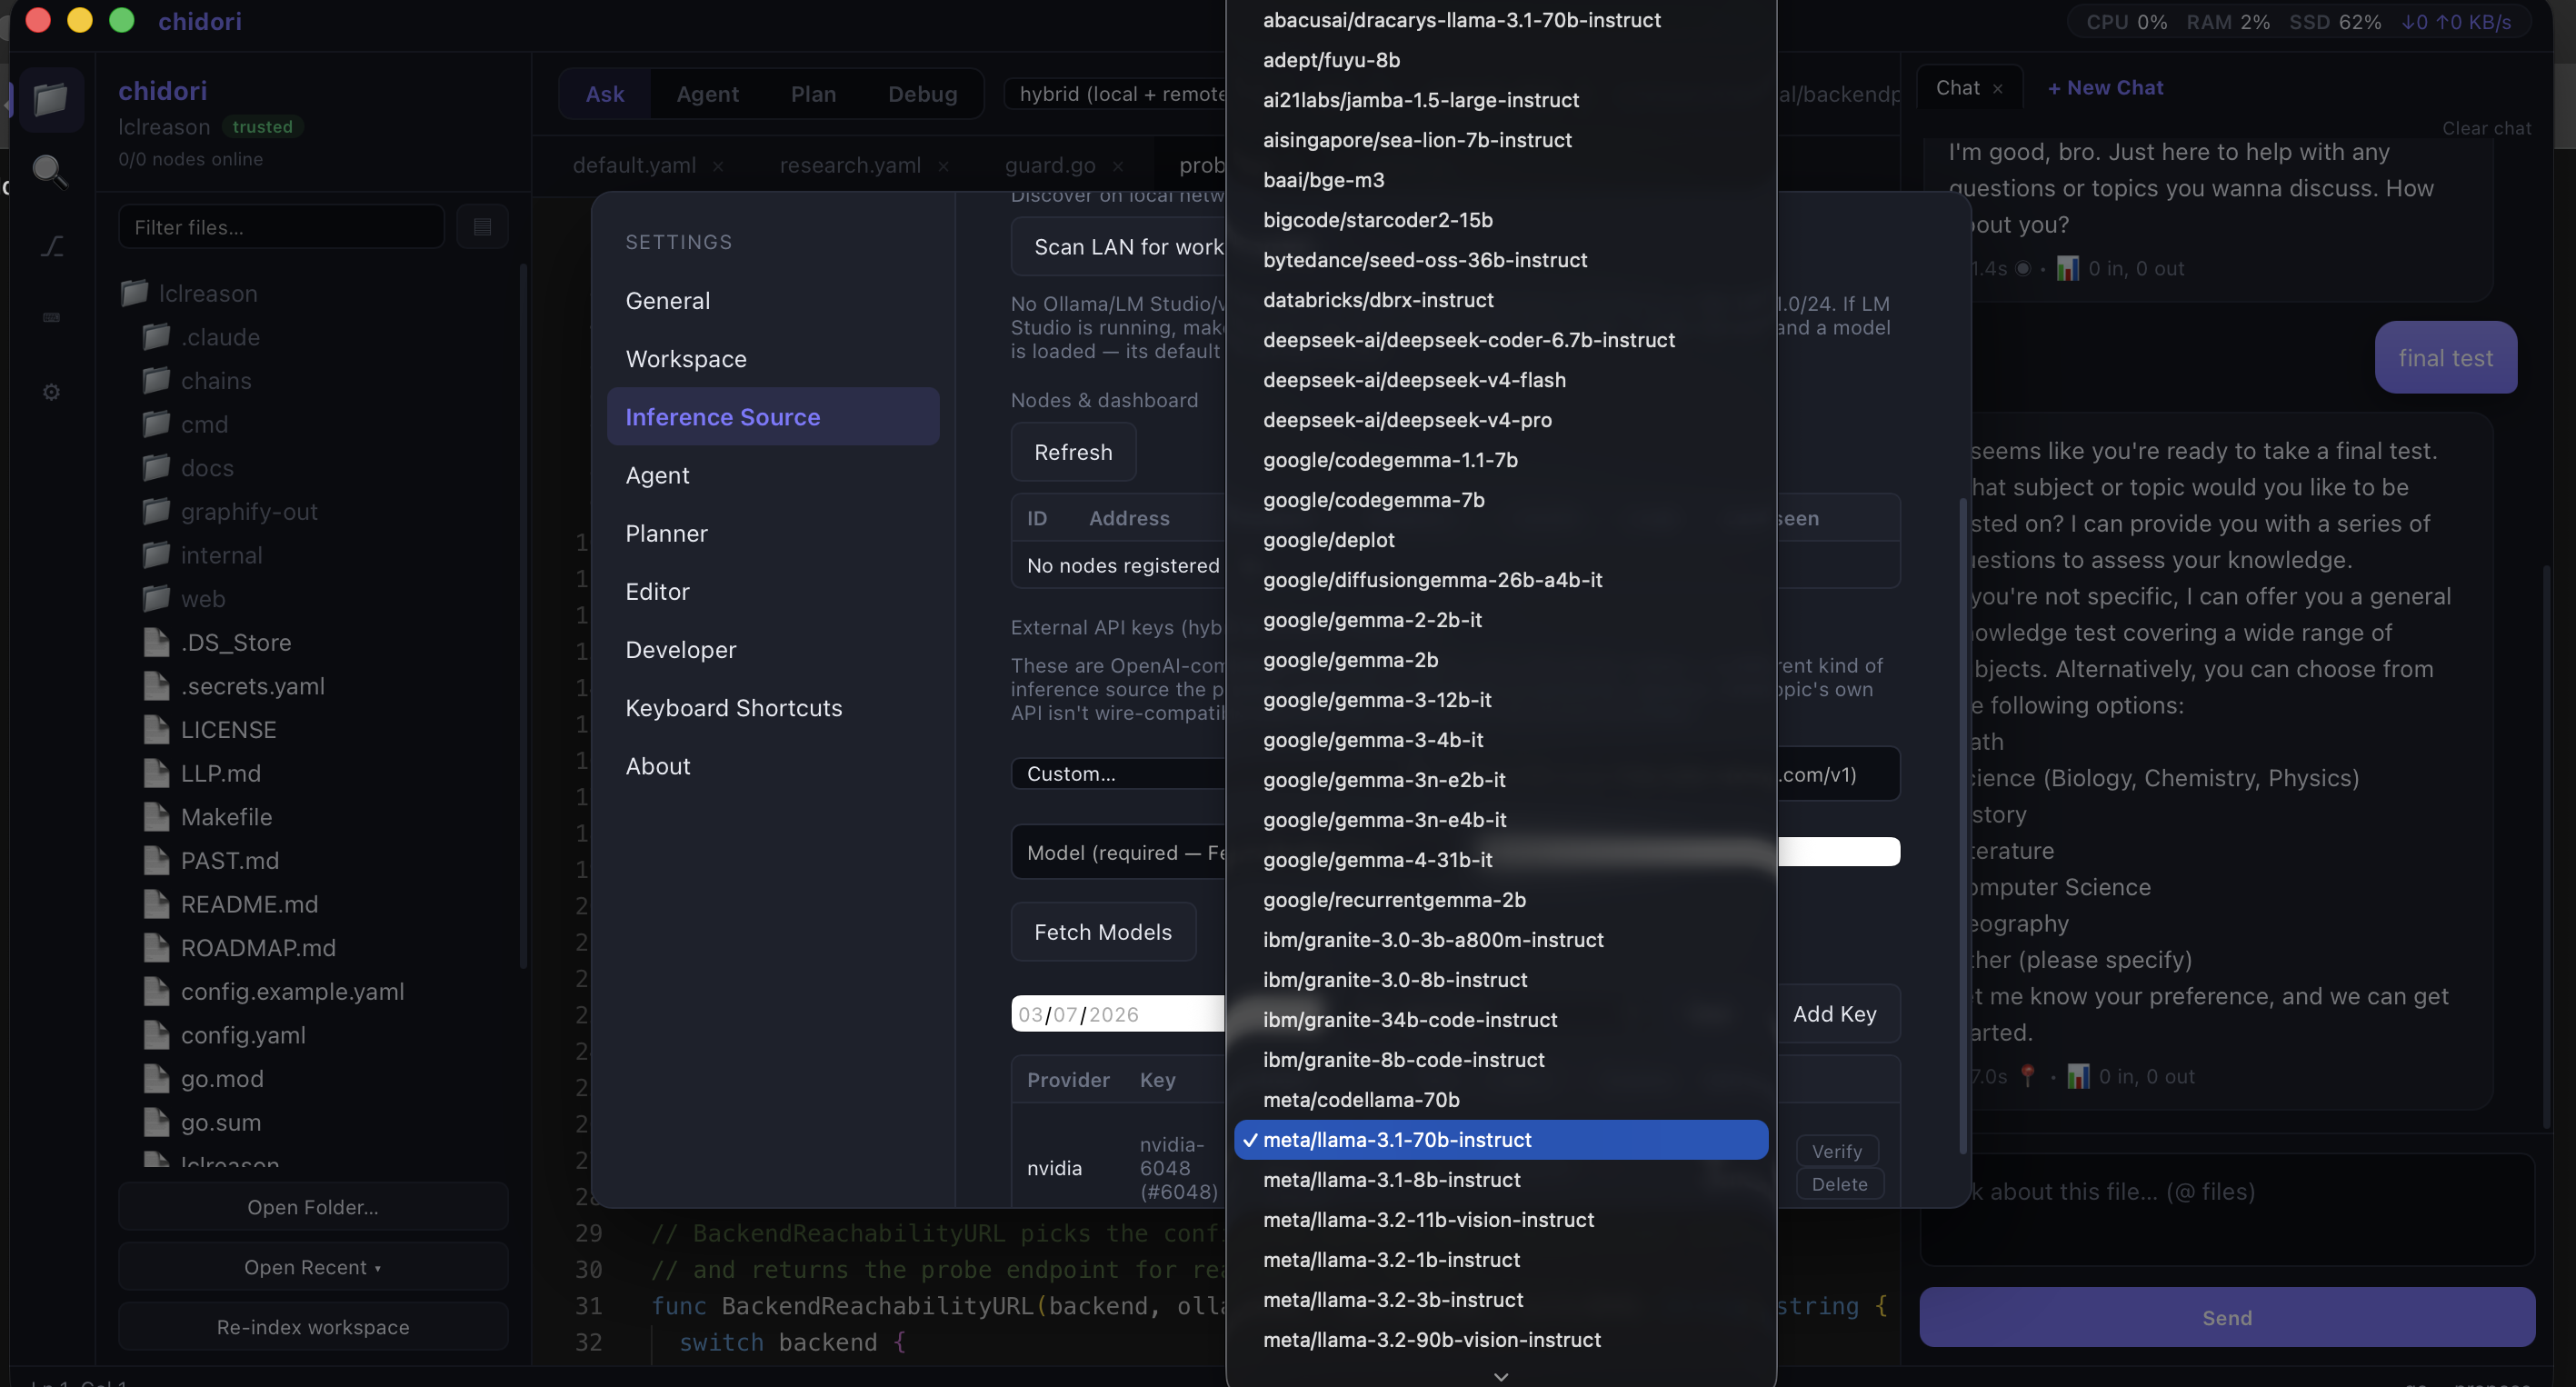Click the Add Key button
Image resolution: width=2576 pixels, height=1387 pixels.
1835,1013
